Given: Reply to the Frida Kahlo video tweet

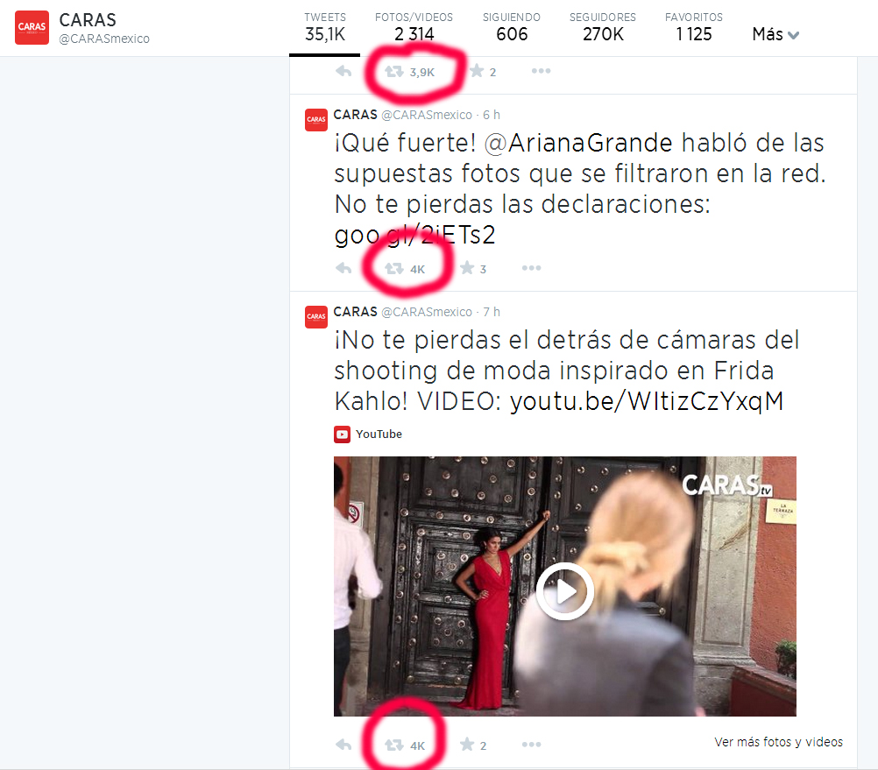Looking at the screenshot, I should [343, 745].
